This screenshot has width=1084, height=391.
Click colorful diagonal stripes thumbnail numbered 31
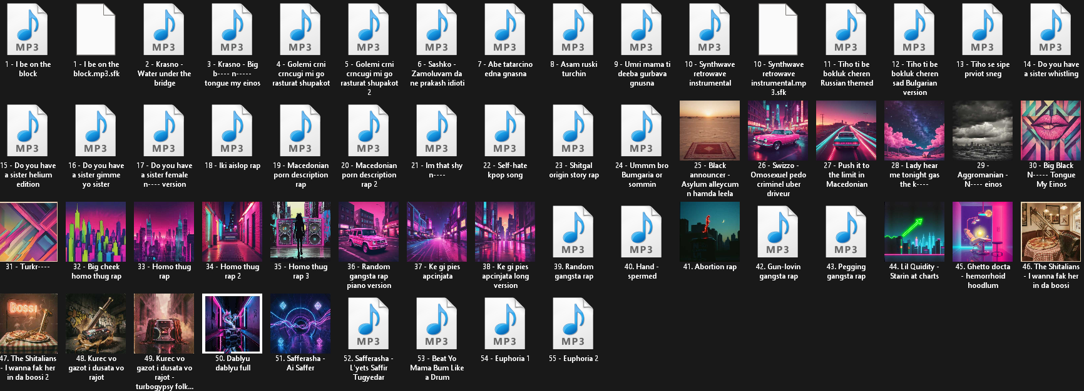point(28,232)
